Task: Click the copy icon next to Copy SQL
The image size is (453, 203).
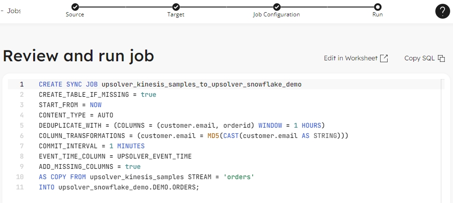Action: [x=441, y=58]
